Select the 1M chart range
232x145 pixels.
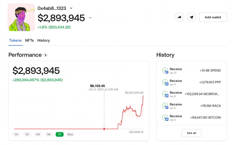[49, 134]
